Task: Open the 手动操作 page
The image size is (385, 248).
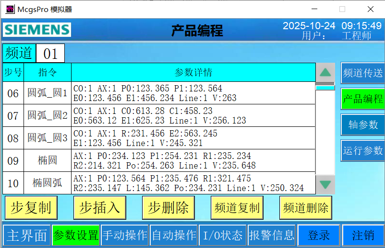Action: (125, 236)
